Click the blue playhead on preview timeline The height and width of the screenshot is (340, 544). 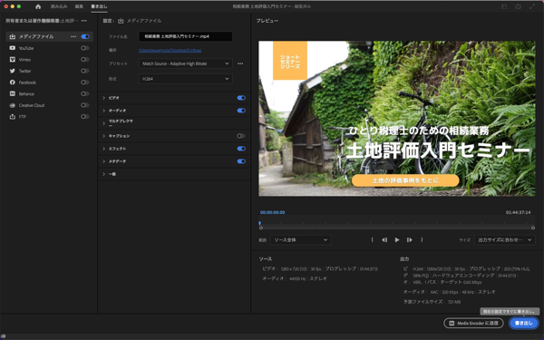coord(259,223)
